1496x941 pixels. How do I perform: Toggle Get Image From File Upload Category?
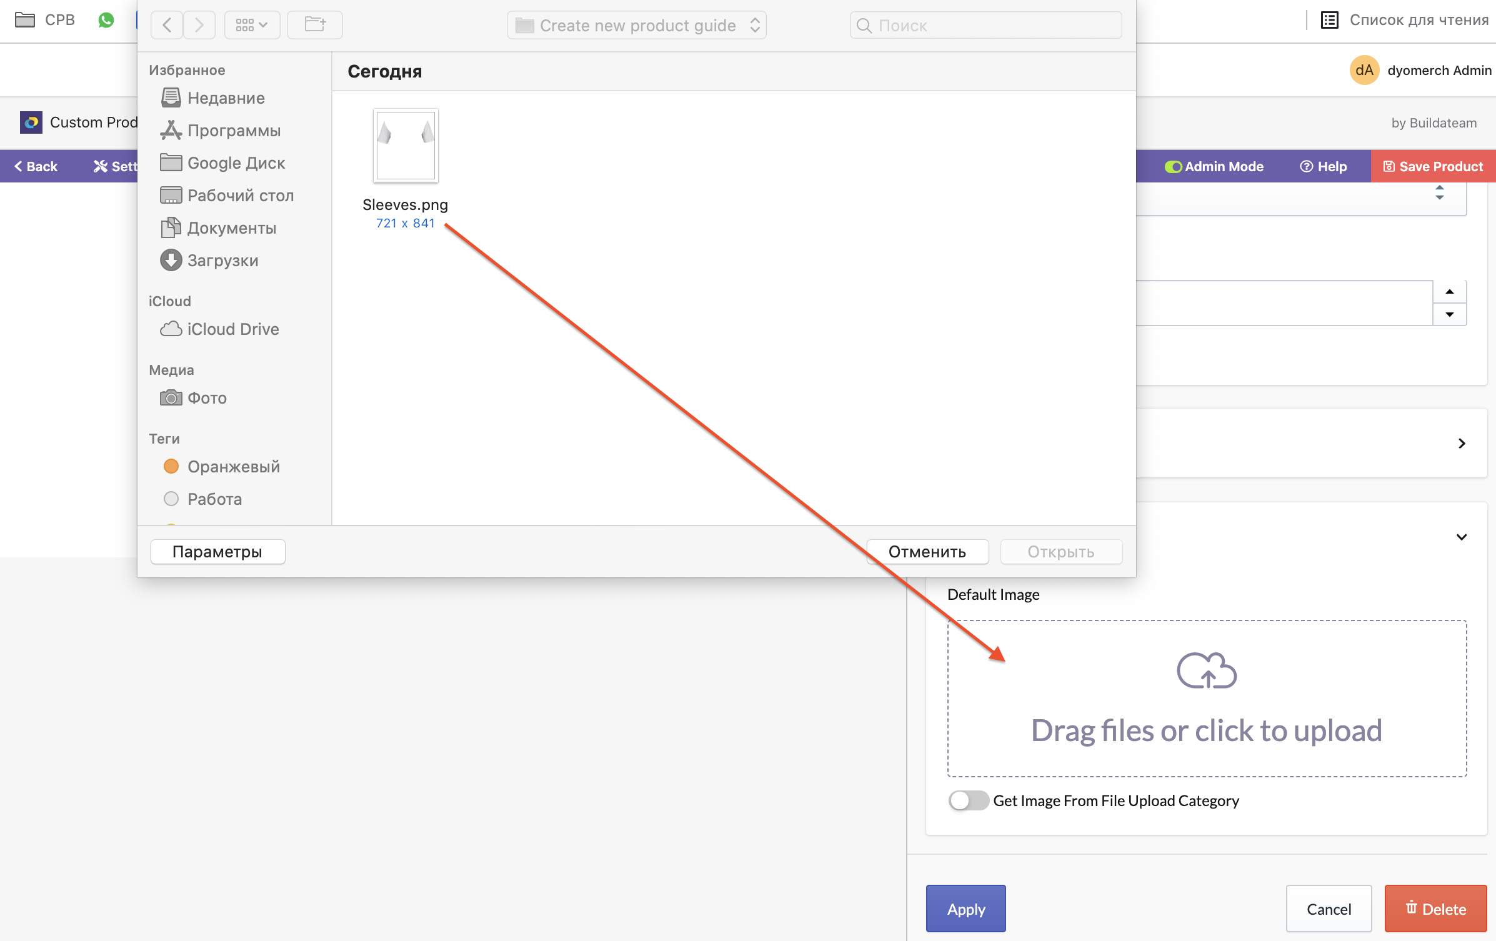[968, 800]
